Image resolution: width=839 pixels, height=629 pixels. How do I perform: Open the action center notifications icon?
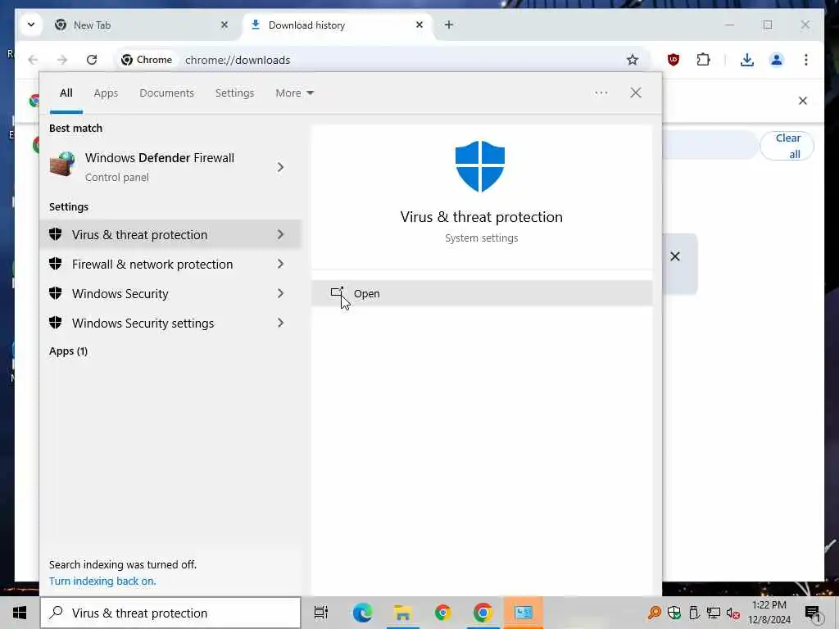813,613
